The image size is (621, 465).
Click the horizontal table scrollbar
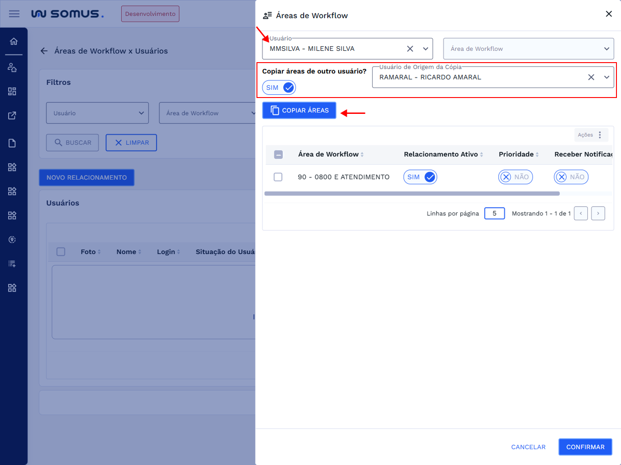coord(412,194)
